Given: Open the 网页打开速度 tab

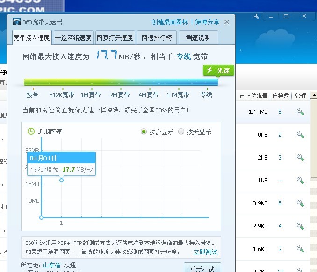Looking at the screenshot, I should (x=115, y=37).
